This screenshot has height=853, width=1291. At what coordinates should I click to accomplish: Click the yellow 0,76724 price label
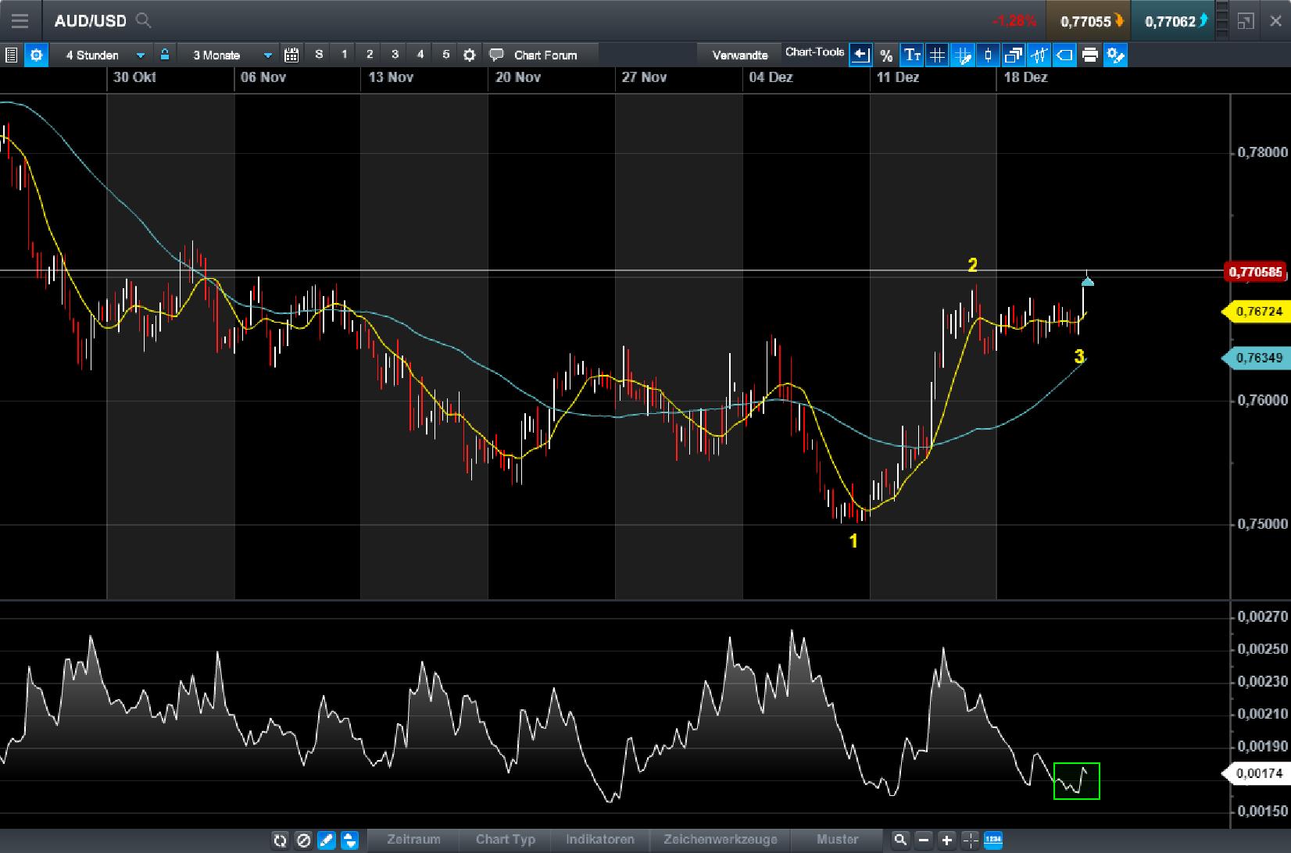pos(1258,312)
